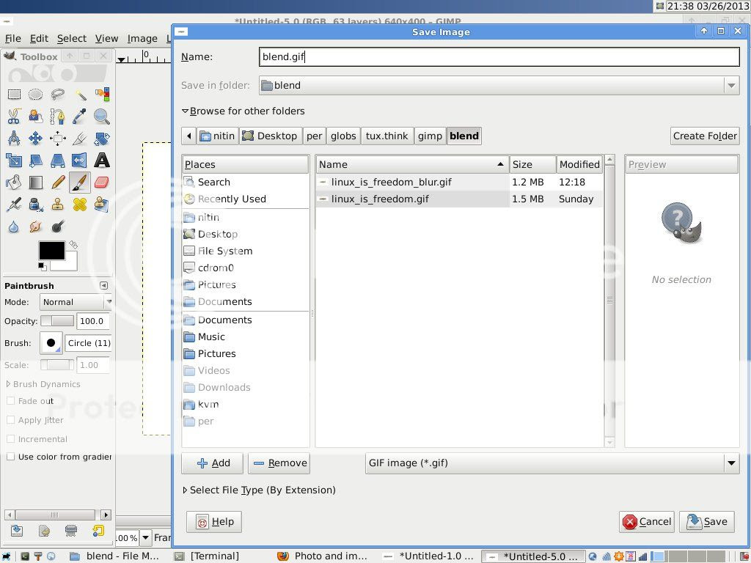Select the Zoom magnifier tool
This screenshot has width=751, height=563.
102,117
